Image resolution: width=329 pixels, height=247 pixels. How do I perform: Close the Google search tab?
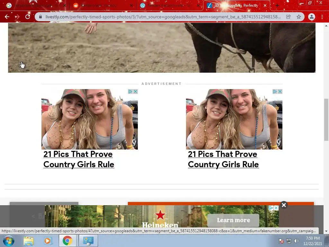(x=65, y=5)
